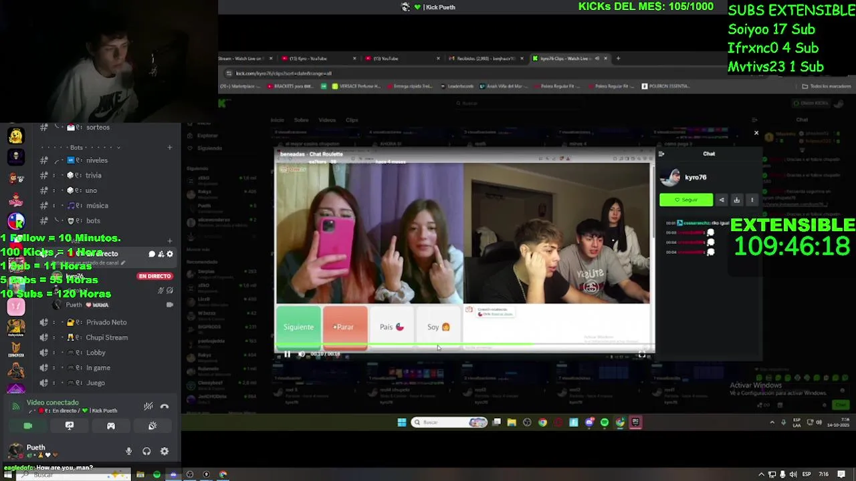856x481 pixels.
Task: Open the Leaderboards bookmark
Action: pos(457,86)
